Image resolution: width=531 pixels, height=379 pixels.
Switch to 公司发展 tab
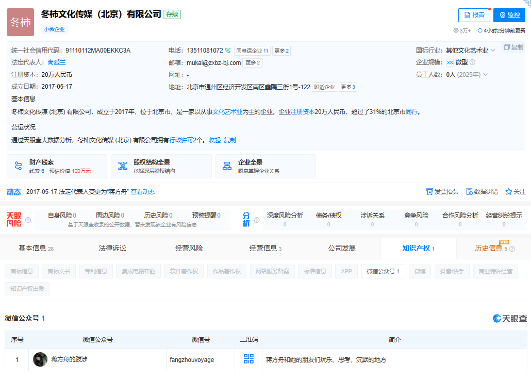pyautogui.click(x=342, y=248)
